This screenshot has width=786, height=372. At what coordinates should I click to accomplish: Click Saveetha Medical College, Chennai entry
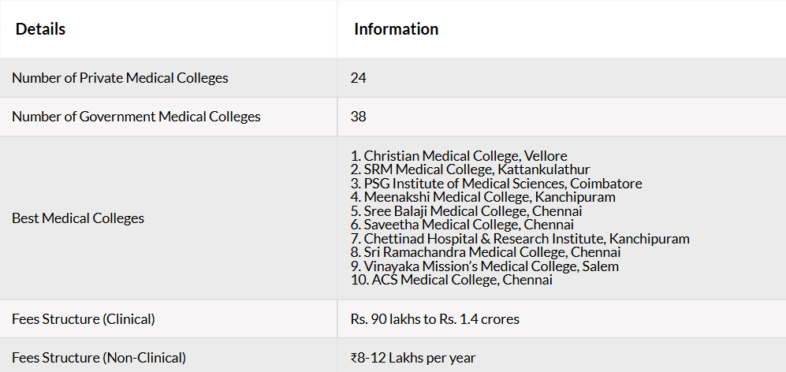coord(462,225)
